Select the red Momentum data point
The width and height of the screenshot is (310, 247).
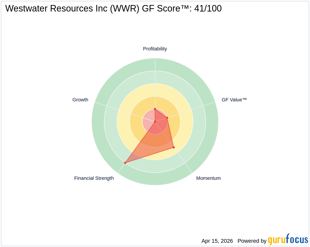[174, 147]
